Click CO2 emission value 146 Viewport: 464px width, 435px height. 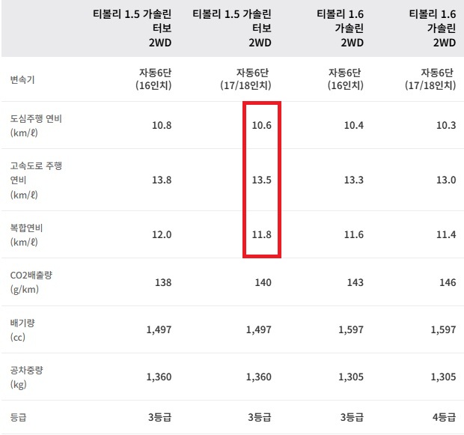tap(448, 282)
